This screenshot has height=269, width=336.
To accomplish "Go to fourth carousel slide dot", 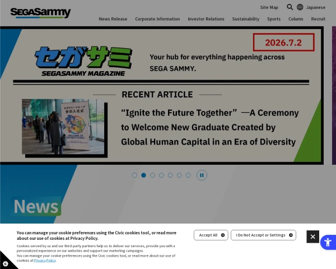I will point(161,175).
